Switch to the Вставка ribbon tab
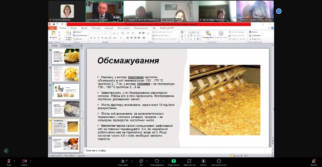The image size is (322, 167). 74,28
